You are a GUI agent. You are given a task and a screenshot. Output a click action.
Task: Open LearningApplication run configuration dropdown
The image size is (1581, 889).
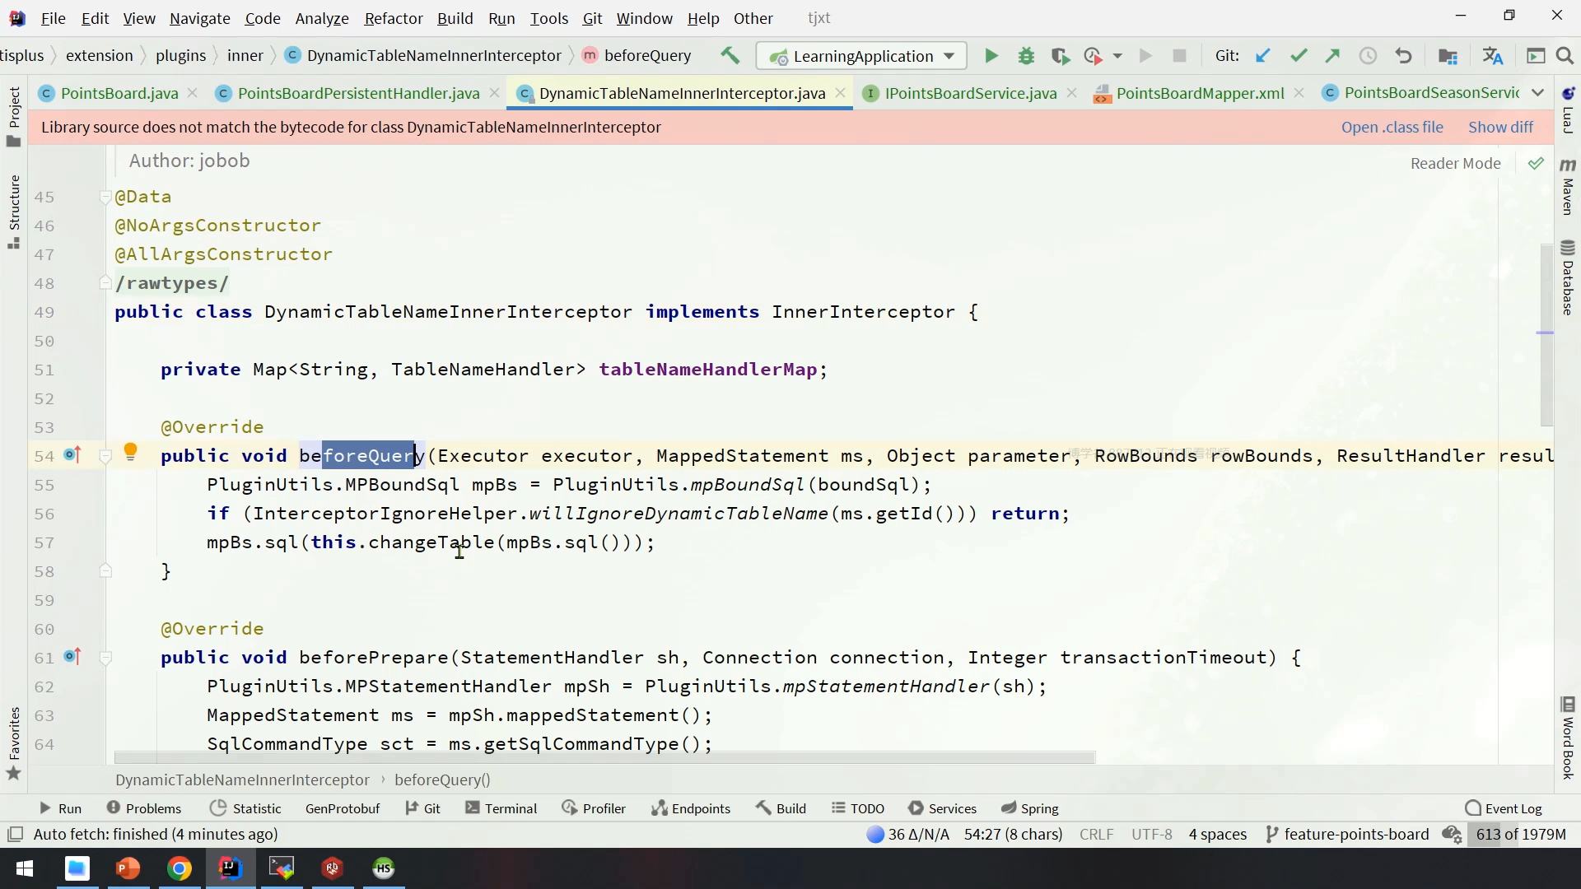[861, 56]
